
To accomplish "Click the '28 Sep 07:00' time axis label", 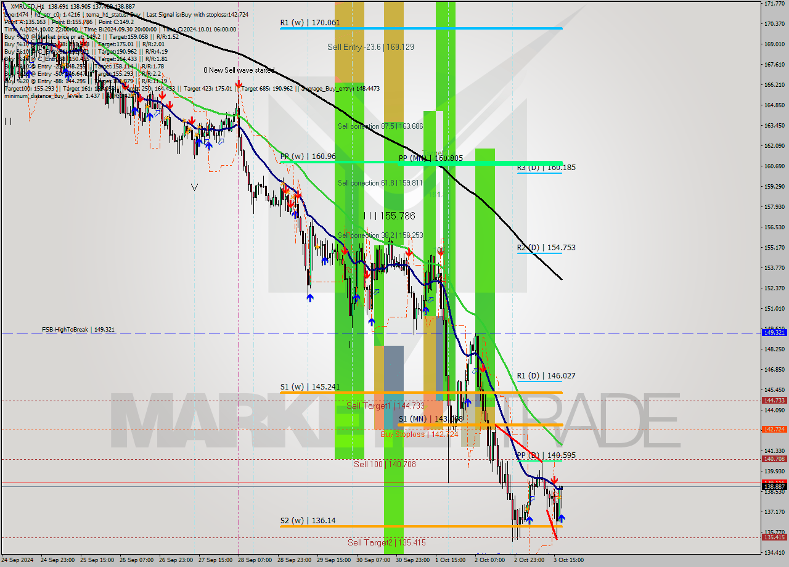I will 255,561.
